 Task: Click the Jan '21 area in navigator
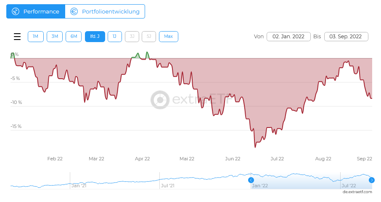click(79, 185)
